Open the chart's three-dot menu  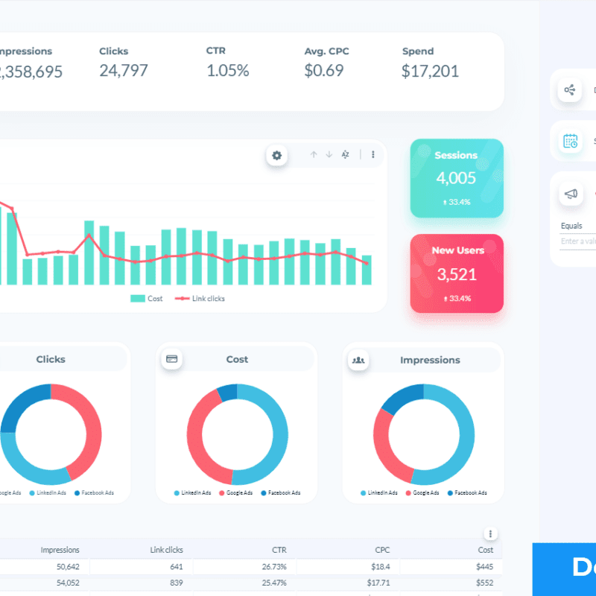pyautogui.click(x=373, y=154)
